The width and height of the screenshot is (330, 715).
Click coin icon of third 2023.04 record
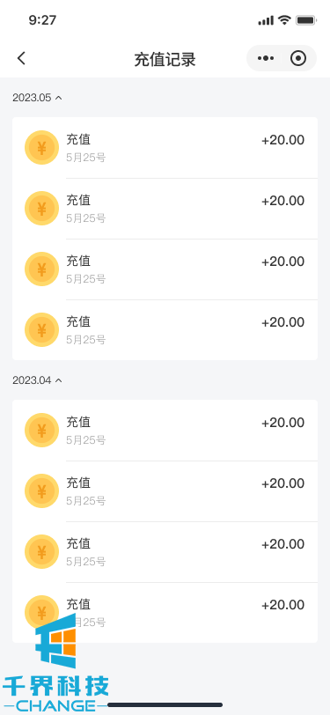pos(41,551)
